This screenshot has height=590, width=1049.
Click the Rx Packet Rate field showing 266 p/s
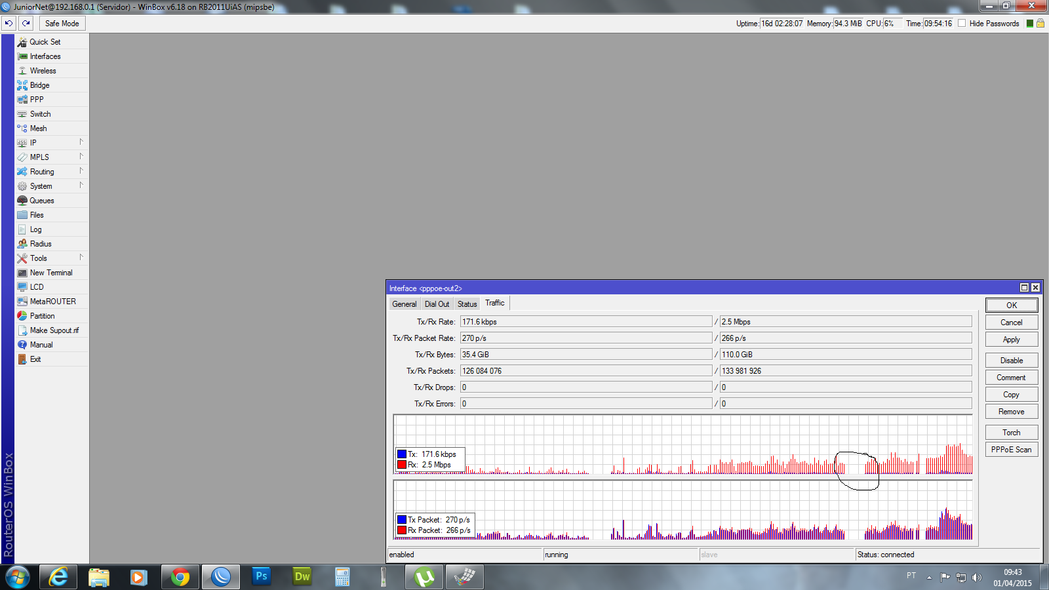pyautogui.click(x=846, y=338)
